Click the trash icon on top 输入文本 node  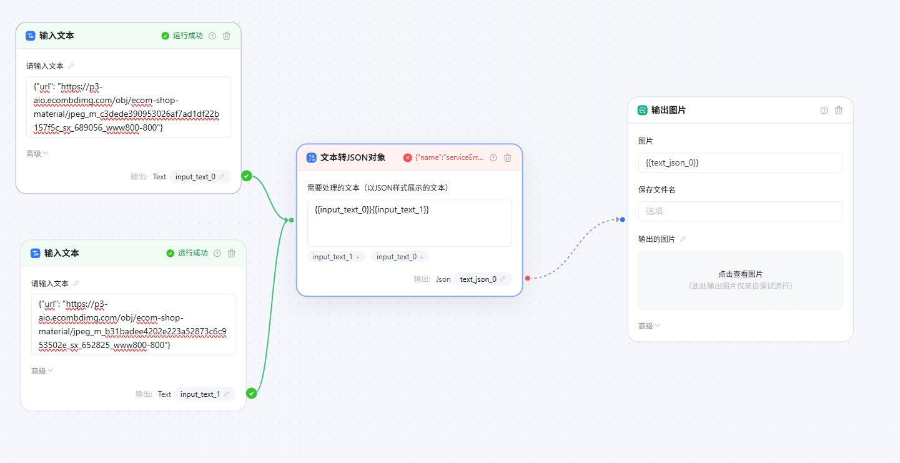tap(226, 36)
